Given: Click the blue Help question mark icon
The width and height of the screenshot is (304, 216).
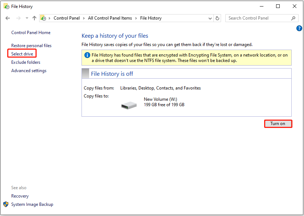Looking at the screenshot, I should click(299, 28).
